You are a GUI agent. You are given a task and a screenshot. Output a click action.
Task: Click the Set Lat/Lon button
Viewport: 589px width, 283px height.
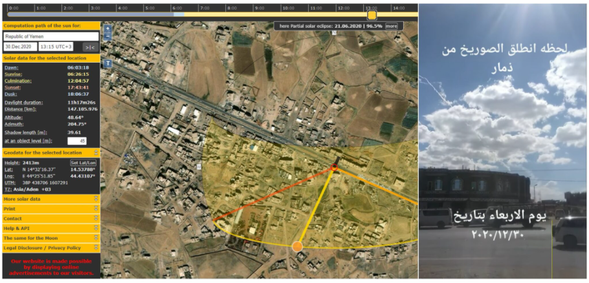[83, 163]
